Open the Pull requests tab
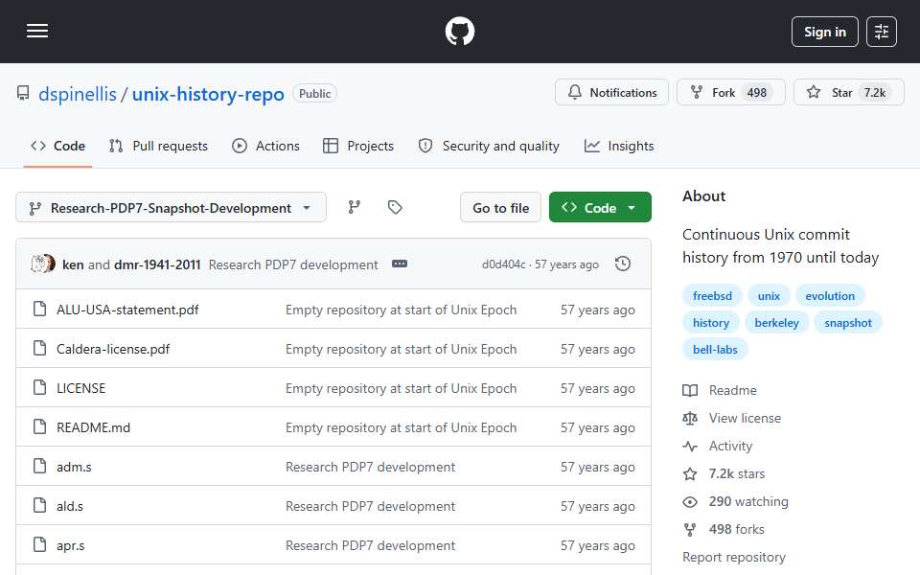The image size is (920, 575). point(158,146)
